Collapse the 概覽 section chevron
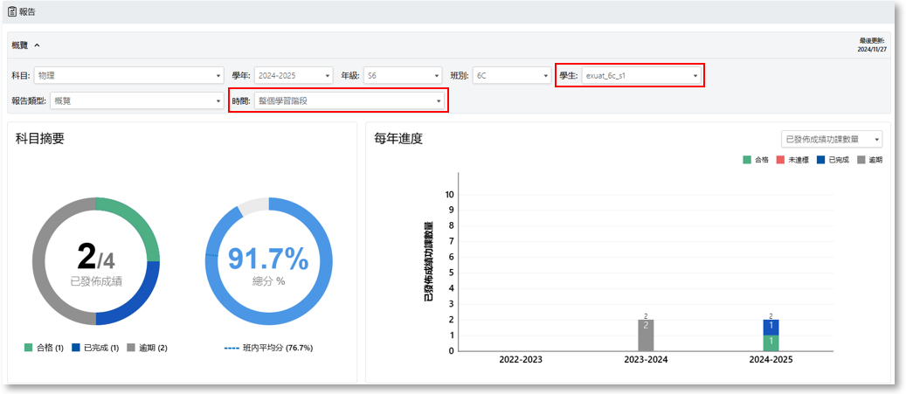The height and width of the screenshot is (394, 906). tap(38, 45)
